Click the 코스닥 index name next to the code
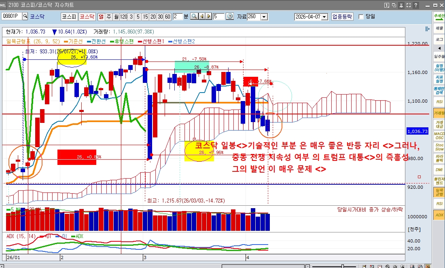The image size is (445, 268). point(37,17)
